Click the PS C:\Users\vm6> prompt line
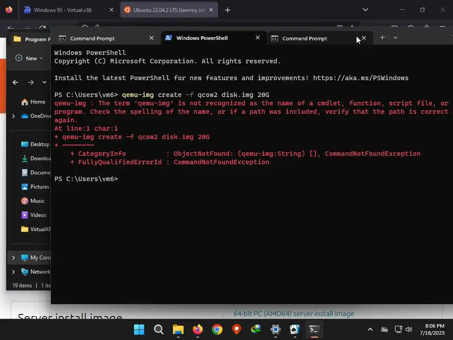Viewport: 453px width, 340px height. [86, 179]
